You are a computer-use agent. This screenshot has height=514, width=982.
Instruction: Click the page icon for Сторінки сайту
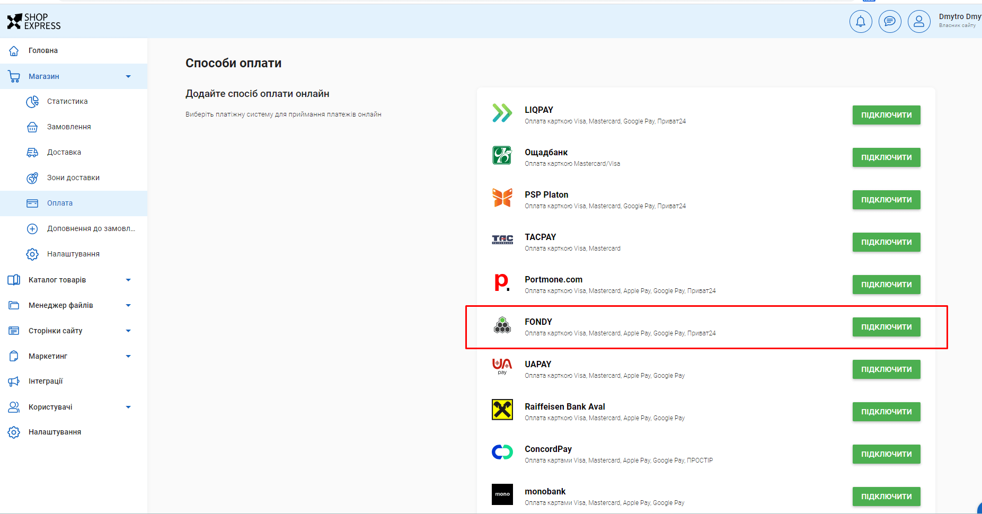[x=14, y=331]
